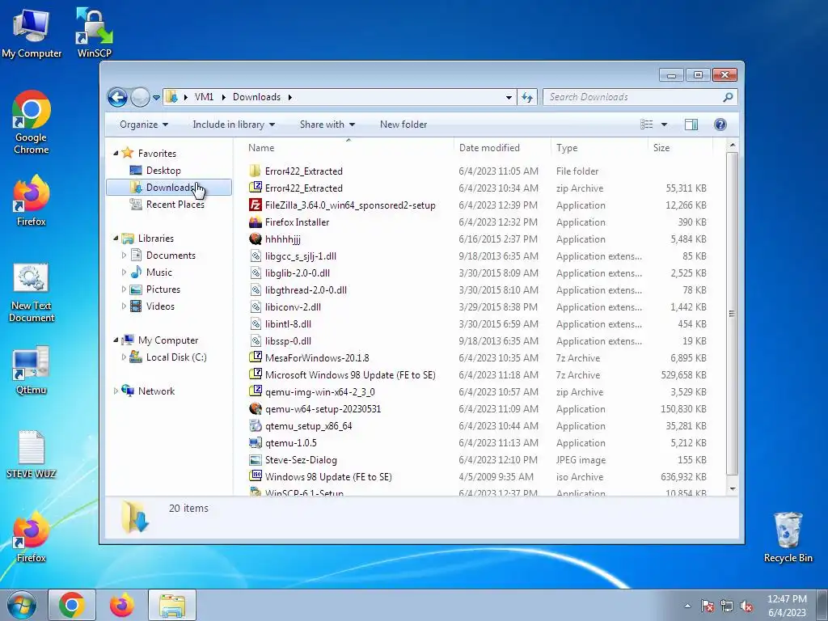The height and width of the screenshot is (621, 828).
Task: Click the Refresh button next to the address bar
Action: (527, 97)
